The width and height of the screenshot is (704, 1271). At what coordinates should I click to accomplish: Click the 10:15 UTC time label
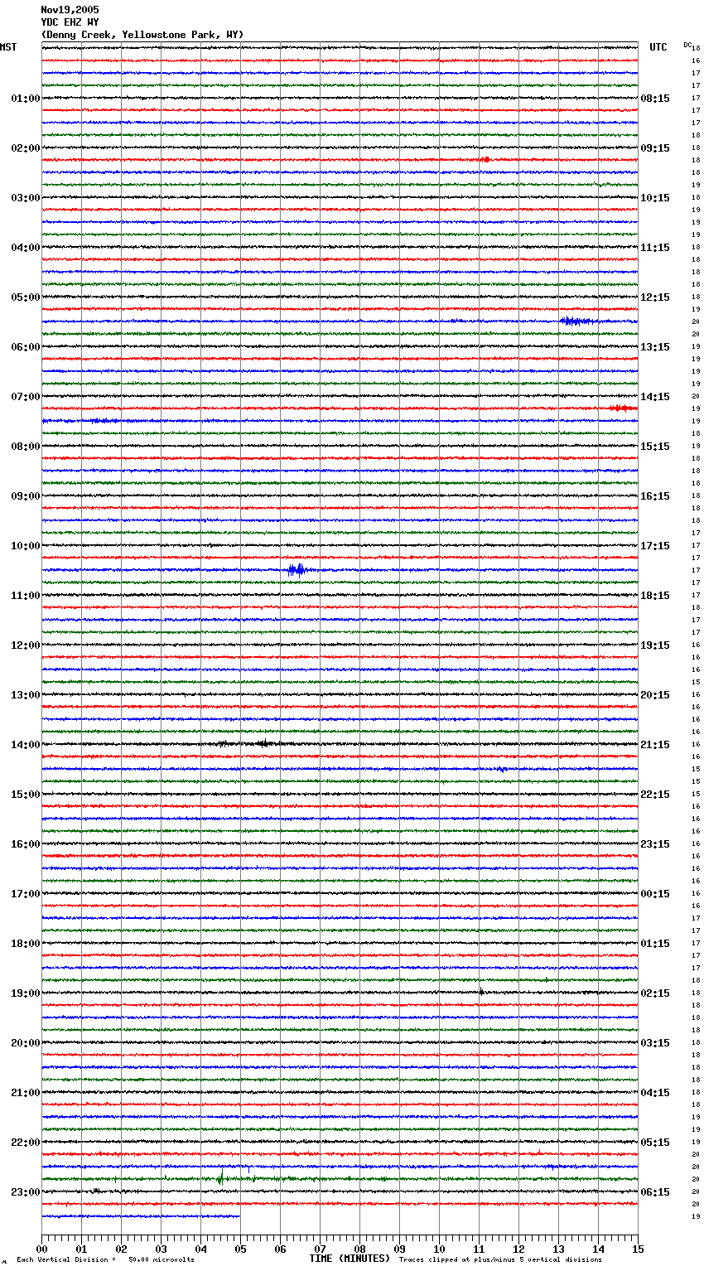[x=655, y=198]
